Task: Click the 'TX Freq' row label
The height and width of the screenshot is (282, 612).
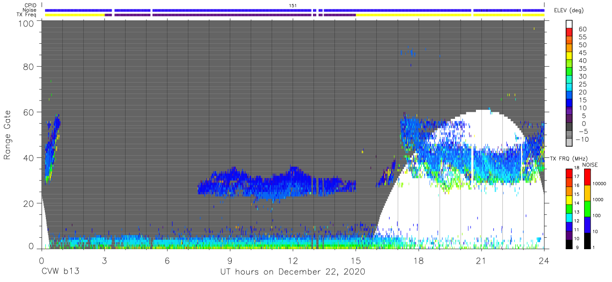Action: coord(26,15)
